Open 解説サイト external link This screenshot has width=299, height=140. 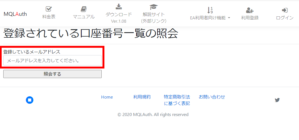tap(154, 17)
